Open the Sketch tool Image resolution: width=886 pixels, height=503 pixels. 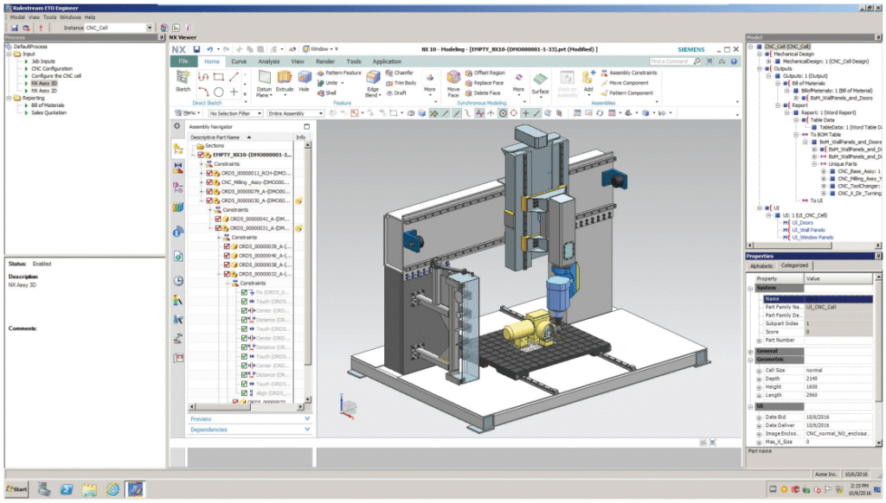click(x=183, y=80)
